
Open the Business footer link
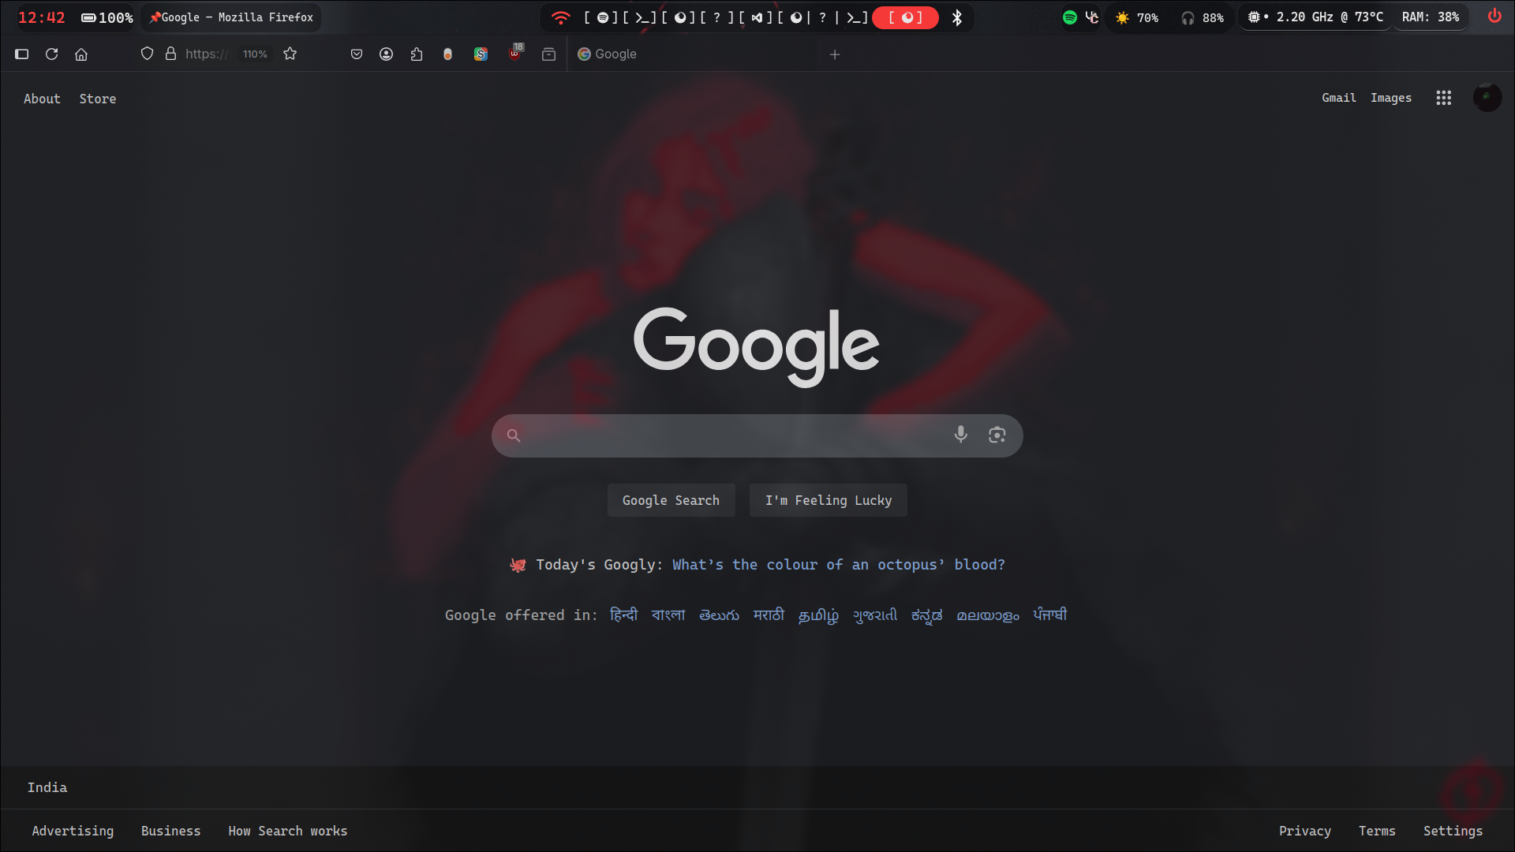(170, 831)
